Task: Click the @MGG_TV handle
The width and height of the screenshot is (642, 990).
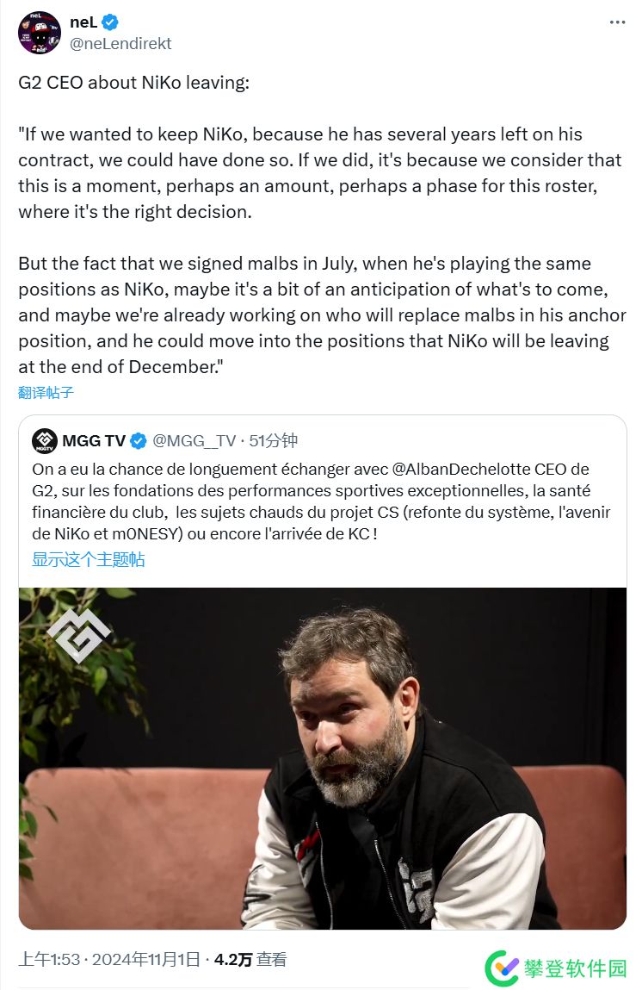Action: [x=194, y=441]
